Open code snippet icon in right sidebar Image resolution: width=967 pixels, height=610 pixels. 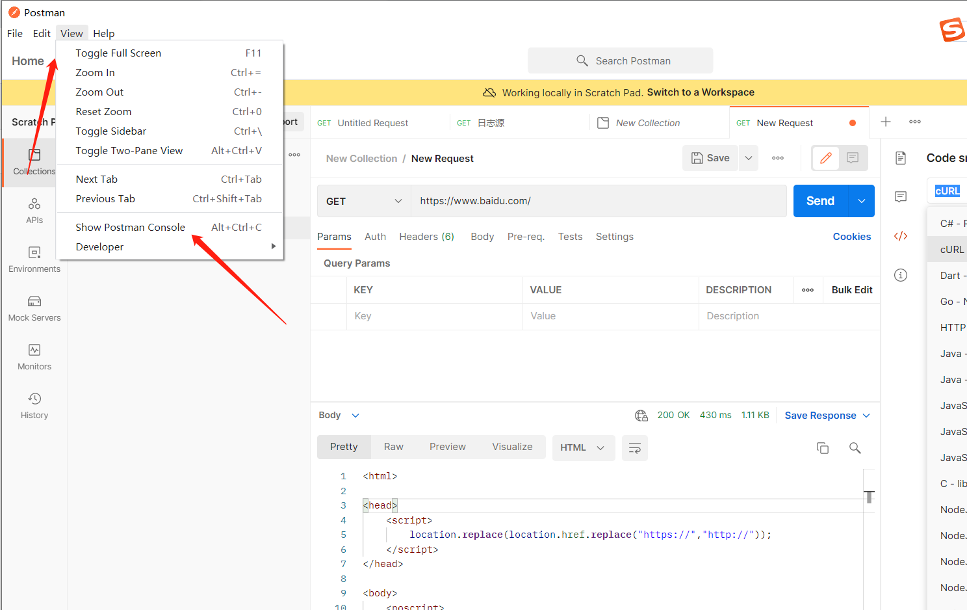pyautogui.click(x=901, y=236)
